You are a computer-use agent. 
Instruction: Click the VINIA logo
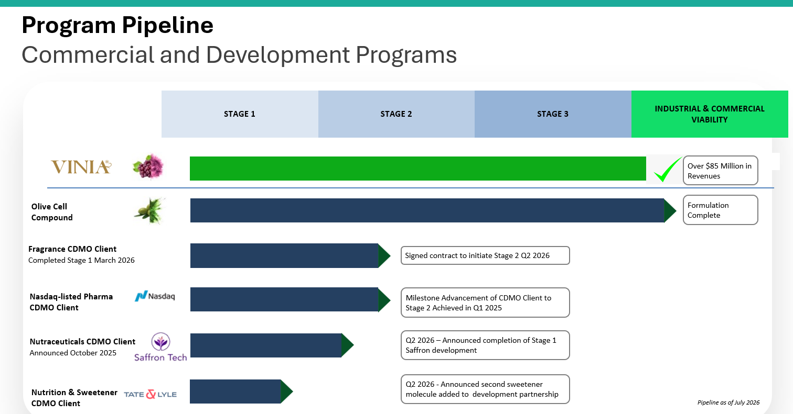pos(81,167)
